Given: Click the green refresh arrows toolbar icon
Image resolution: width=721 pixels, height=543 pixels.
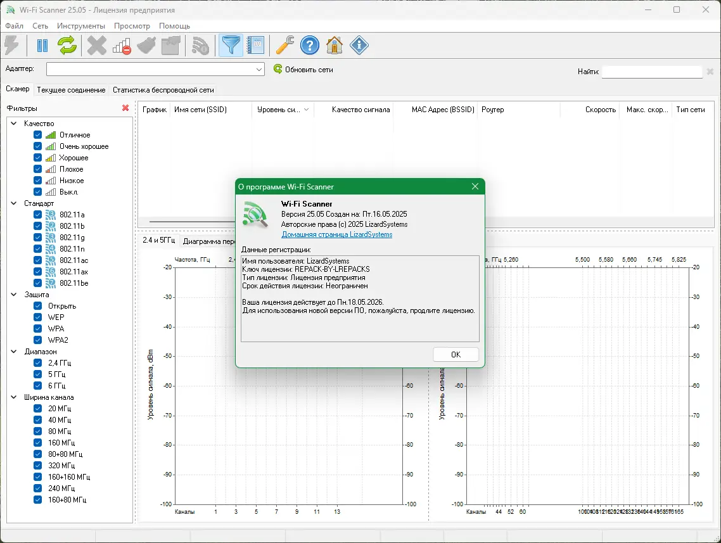Looking at the screenshot, I should [67, 46].
